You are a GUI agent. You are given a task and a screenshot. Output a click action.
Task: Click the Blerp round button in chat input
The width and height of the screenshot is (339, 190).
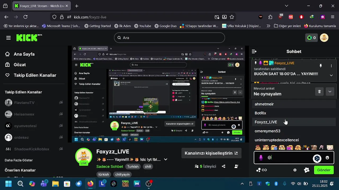tap(317, 158)
